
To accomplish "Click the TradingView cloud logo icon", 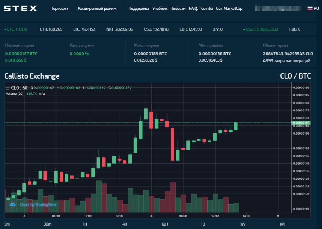I will [13, 204].
